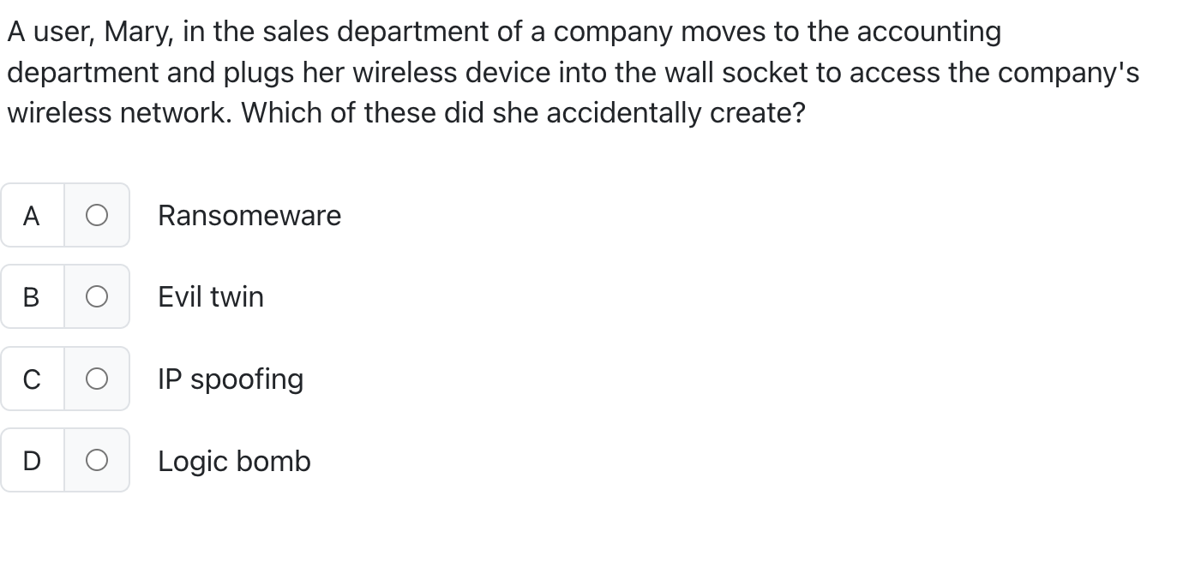Click the Ransomeware answer text

pos(249,215)
